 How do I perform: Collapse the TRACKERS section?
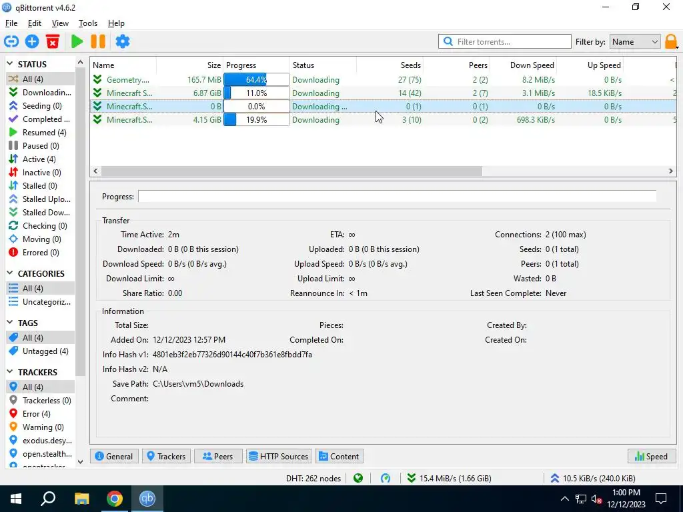[x=10, y=372]
